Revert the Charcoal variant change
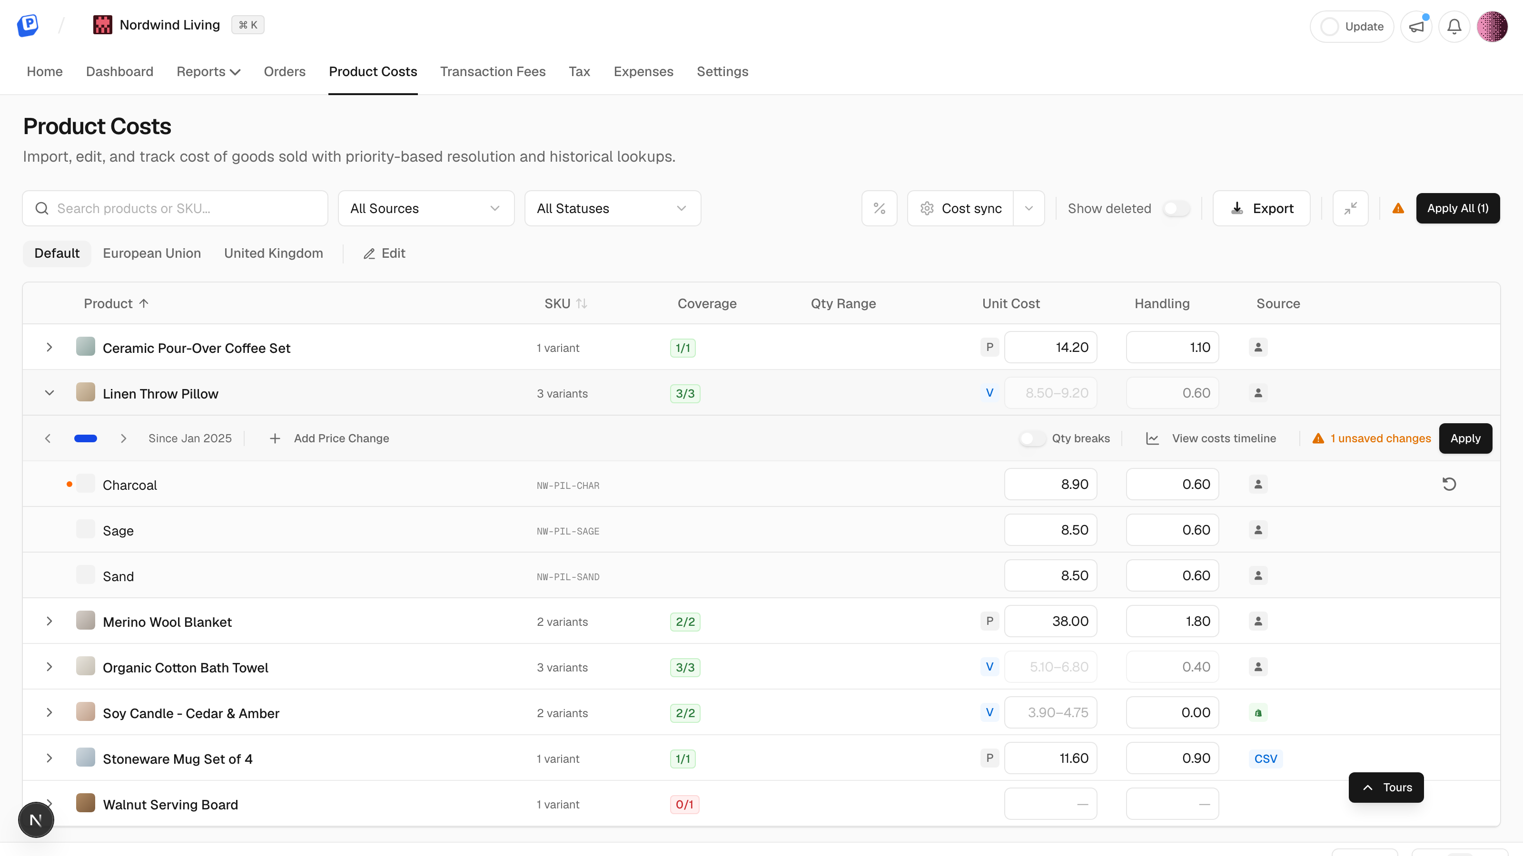This screenshot has width=1523, height=856. click(x=1448, y=485)
